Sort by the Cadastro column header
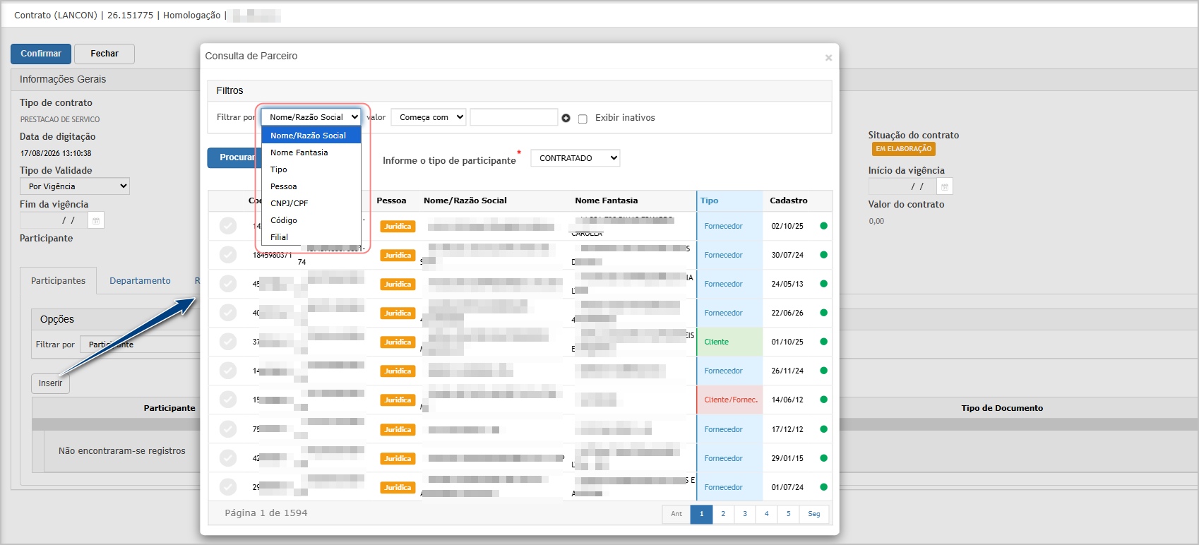This screenshot has width=1199, height=545. [x=789, y=200]
